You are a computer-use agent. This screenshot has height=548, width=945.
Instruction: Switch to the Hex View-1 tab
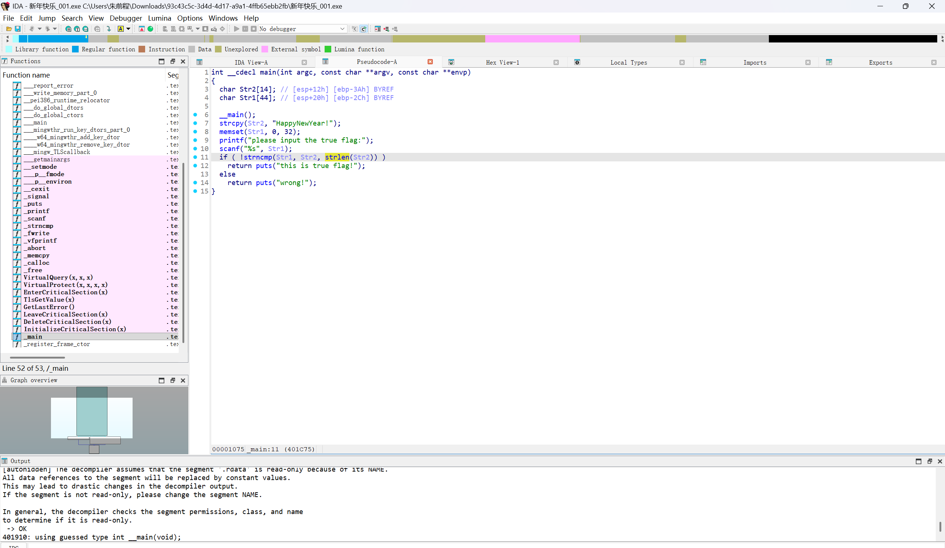[502, 63]
